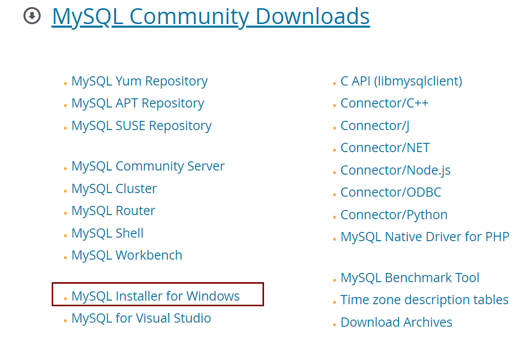Open MySQL Shell downloads

click(x=107, y=233)
